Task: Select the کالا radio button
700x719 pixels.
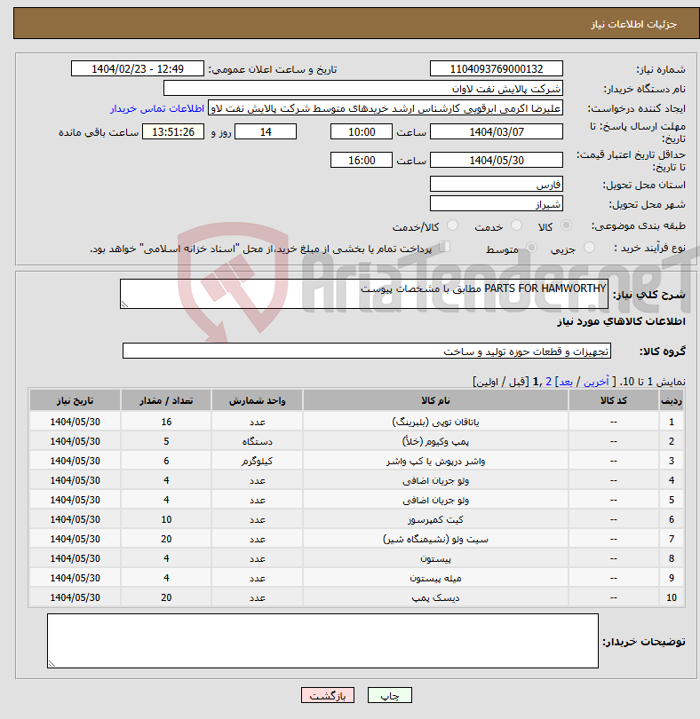Action: tap(567, 225)
